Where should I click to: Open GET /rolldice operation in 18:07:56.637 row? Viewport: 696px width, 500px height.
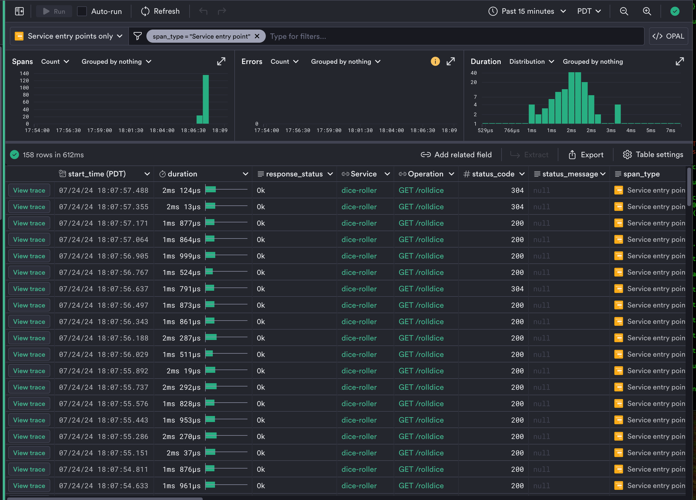(421, 289)
